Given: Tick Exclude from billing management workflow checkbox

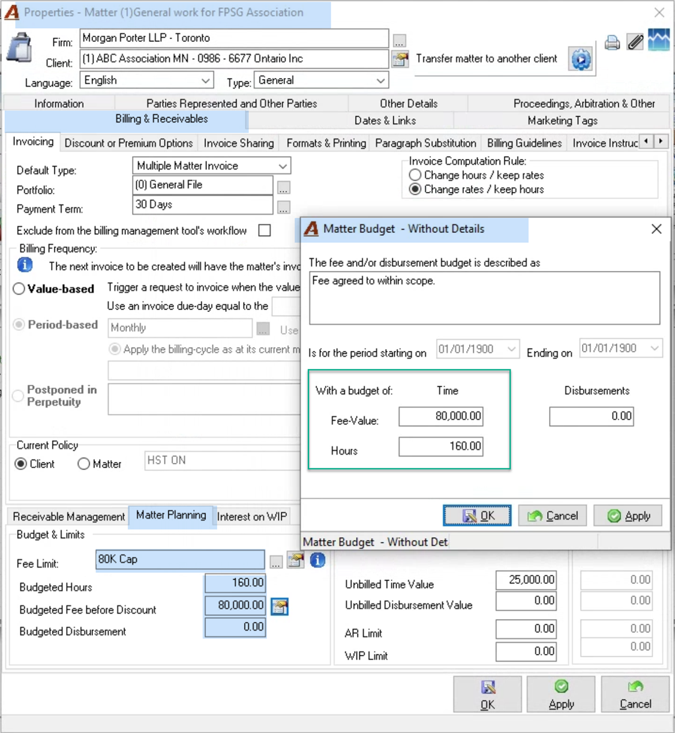Looking at the screenshot, I should click(265, 230).
